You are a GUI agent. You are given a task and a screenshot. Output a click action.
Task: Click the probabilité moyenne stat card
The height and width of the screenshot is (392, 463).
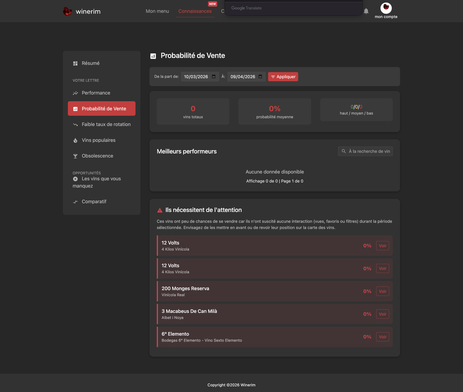click(x=275, y=111)
